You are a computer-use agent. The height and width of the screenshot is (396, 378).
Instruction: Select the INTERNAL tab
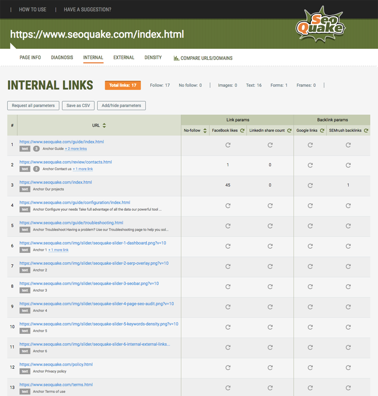[93, 58]
